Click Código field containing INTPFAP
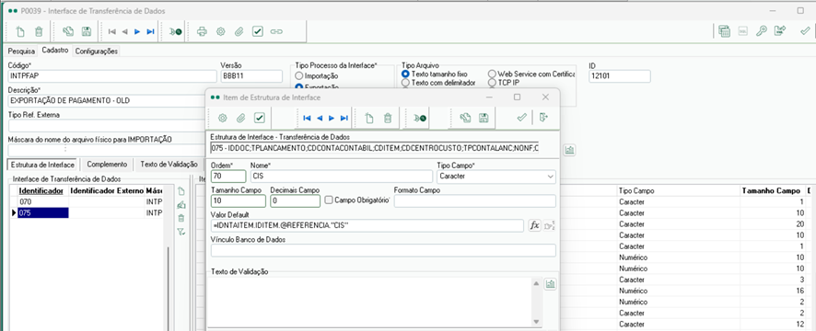This screenshot has height=331, width=816. (111, 76)
